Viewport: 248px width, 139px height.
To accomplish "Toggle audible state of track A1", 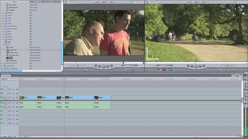I will point(2,103).
